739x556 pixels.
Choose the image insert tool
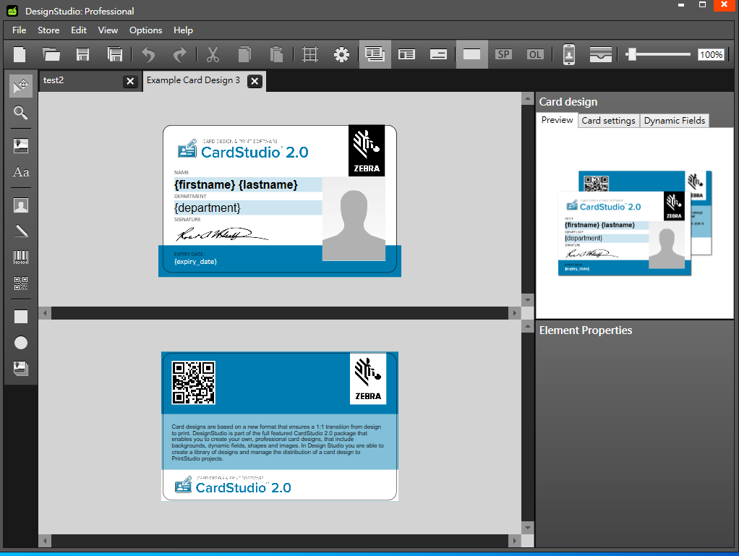pyautogui.click(x=21, y=146)
